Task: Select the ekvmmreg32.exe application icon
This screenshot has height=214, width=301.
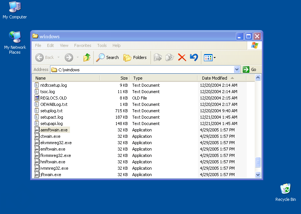Action: 36,143
